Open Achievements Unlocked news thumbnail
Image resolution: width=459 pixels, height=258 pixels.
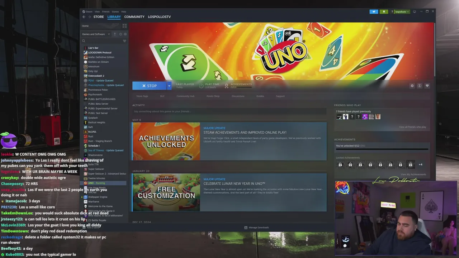pyautogui.click(x=166, y=141)
